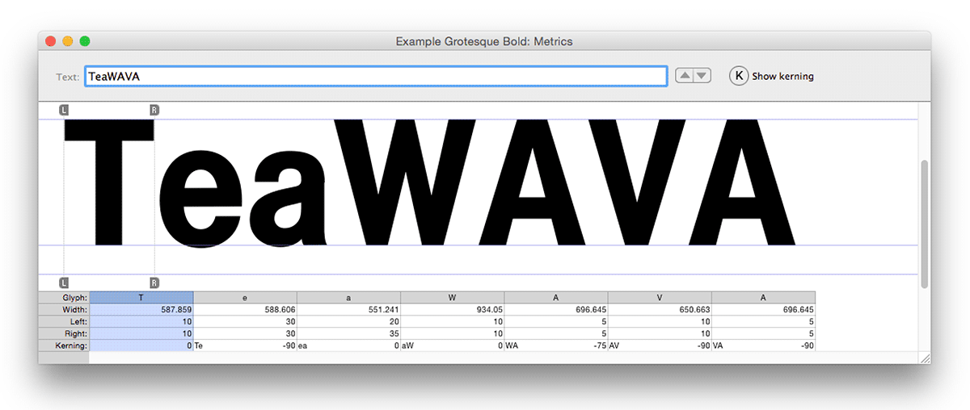Click the window resize grip corner
The image size is (970, 410).
pyautogui.click(x=925, y=358)
